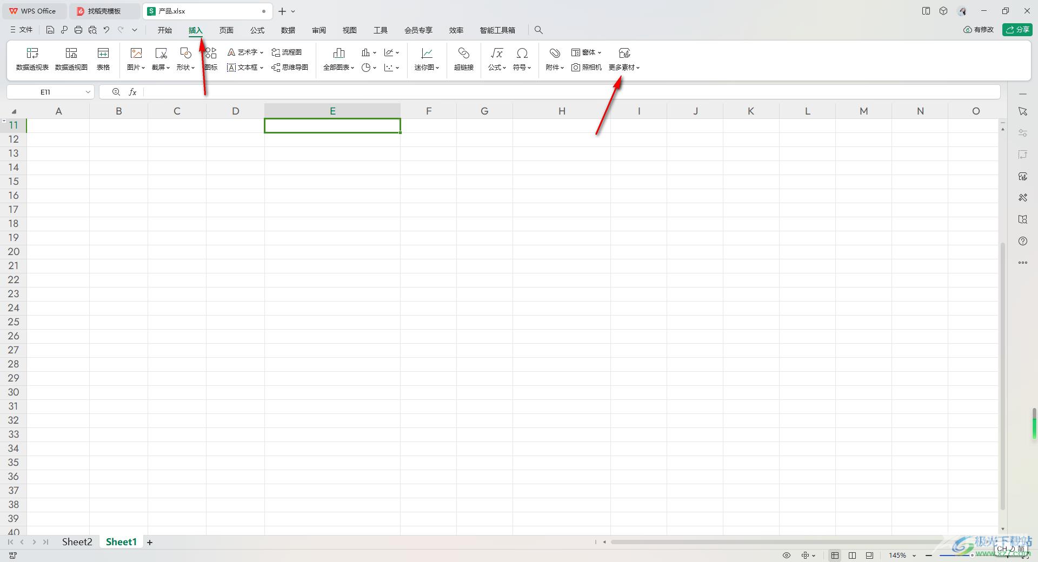Click the zoom out minus button
This screenshot has height=562, width=1038.
pos(929,556)
